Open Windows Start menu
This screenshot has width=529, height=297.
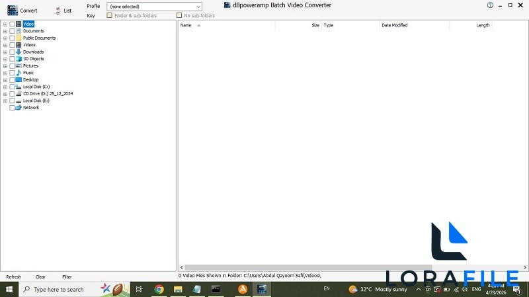[x=9, y=289]
